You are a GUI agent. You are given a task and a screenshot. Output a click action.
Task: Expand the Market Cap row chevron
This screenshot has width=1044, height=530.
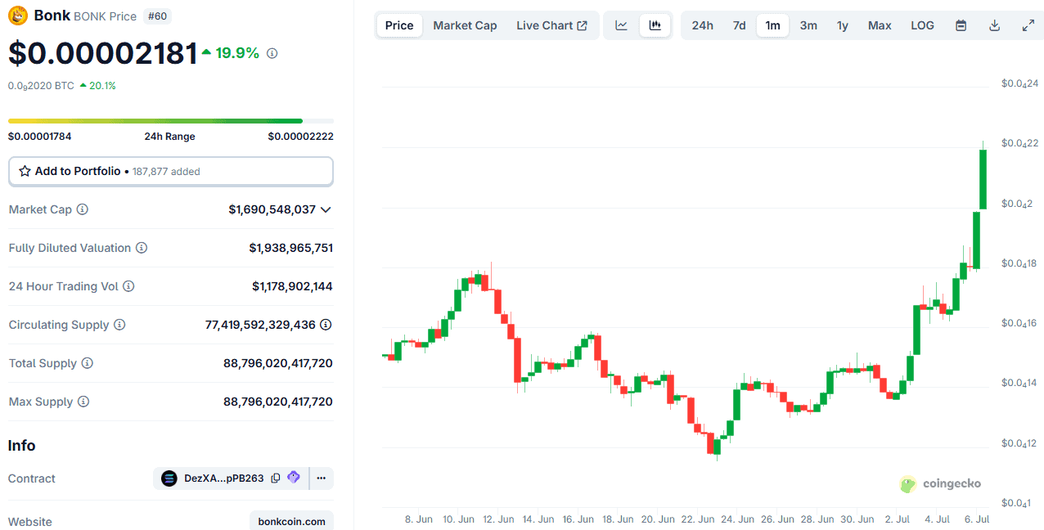(x=326, y=209)
